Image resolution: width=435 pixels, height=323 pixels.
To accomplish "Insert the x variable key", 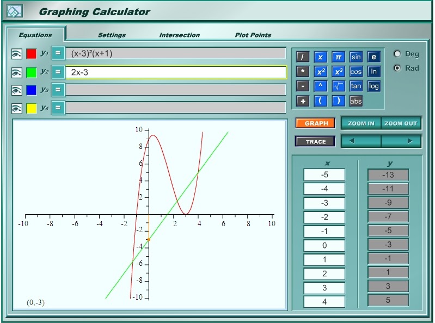I will tap(321, 57).
